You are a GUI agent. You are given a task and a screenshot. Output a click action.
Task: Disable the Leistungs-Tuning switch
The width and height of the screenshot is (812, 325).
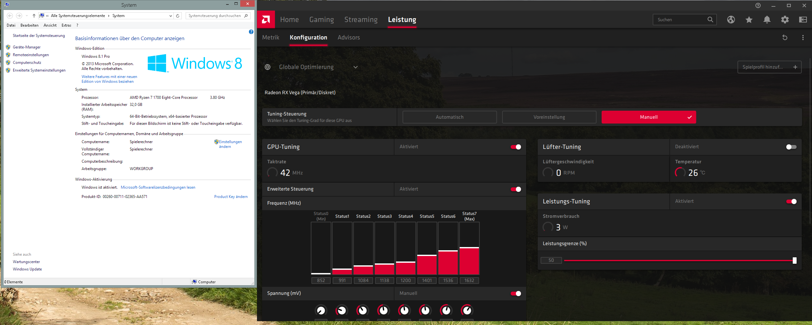[x=791, y=201]
